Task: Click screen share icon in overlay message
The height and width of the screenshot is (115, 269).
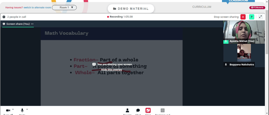Action: coord(94,64)
